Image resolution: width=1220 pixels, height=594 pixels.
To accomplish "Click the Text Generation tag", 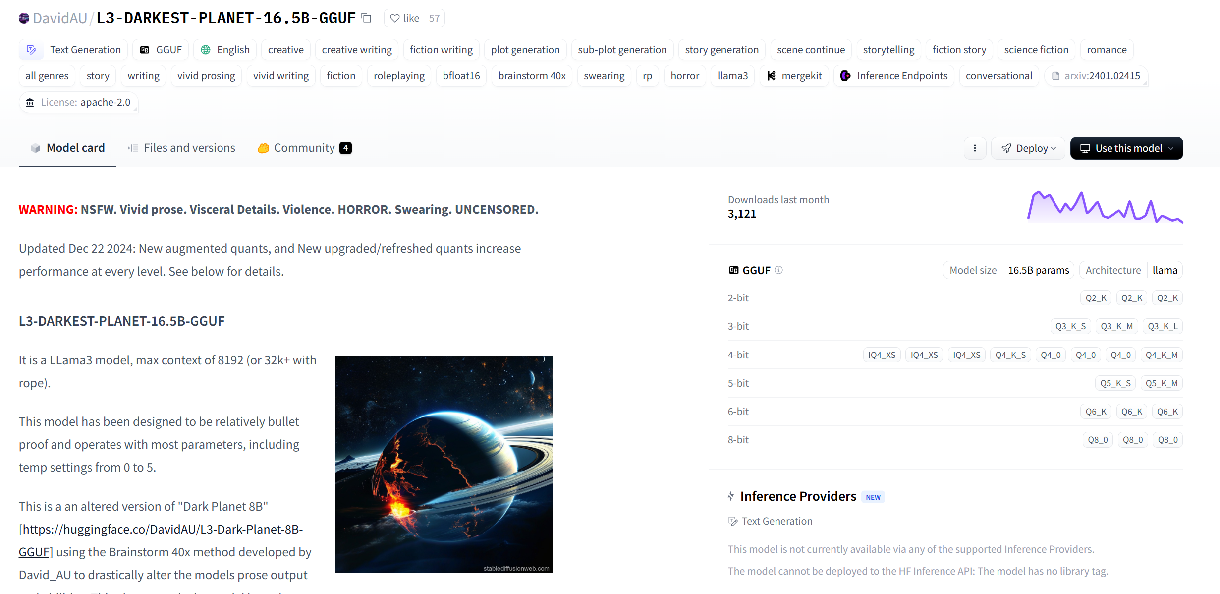I will click(73, 50).
